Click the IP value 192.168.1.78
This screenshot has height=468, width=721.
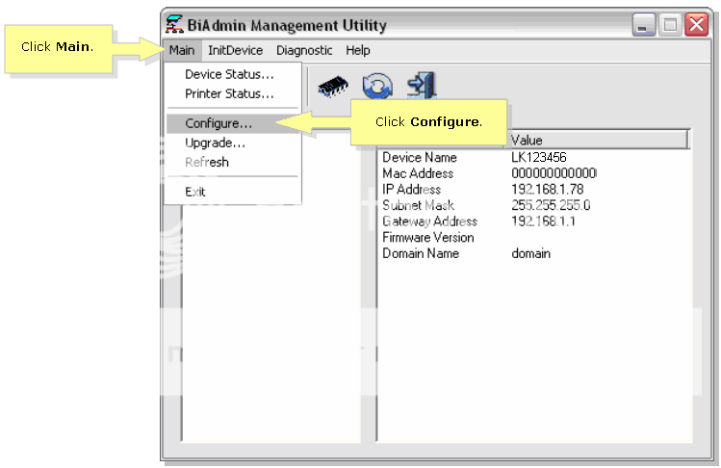pos(547,189)
